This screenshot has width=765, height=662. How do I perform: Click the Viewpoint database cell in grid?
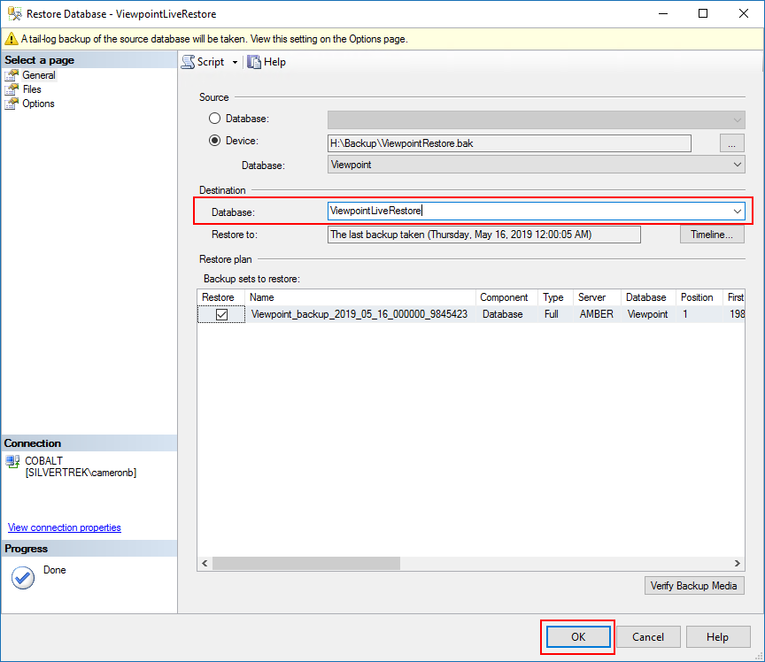click(x=647, y=314)
